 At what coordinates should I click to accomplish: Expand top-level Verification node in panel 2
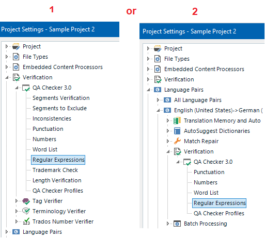(x=148, y=79)
